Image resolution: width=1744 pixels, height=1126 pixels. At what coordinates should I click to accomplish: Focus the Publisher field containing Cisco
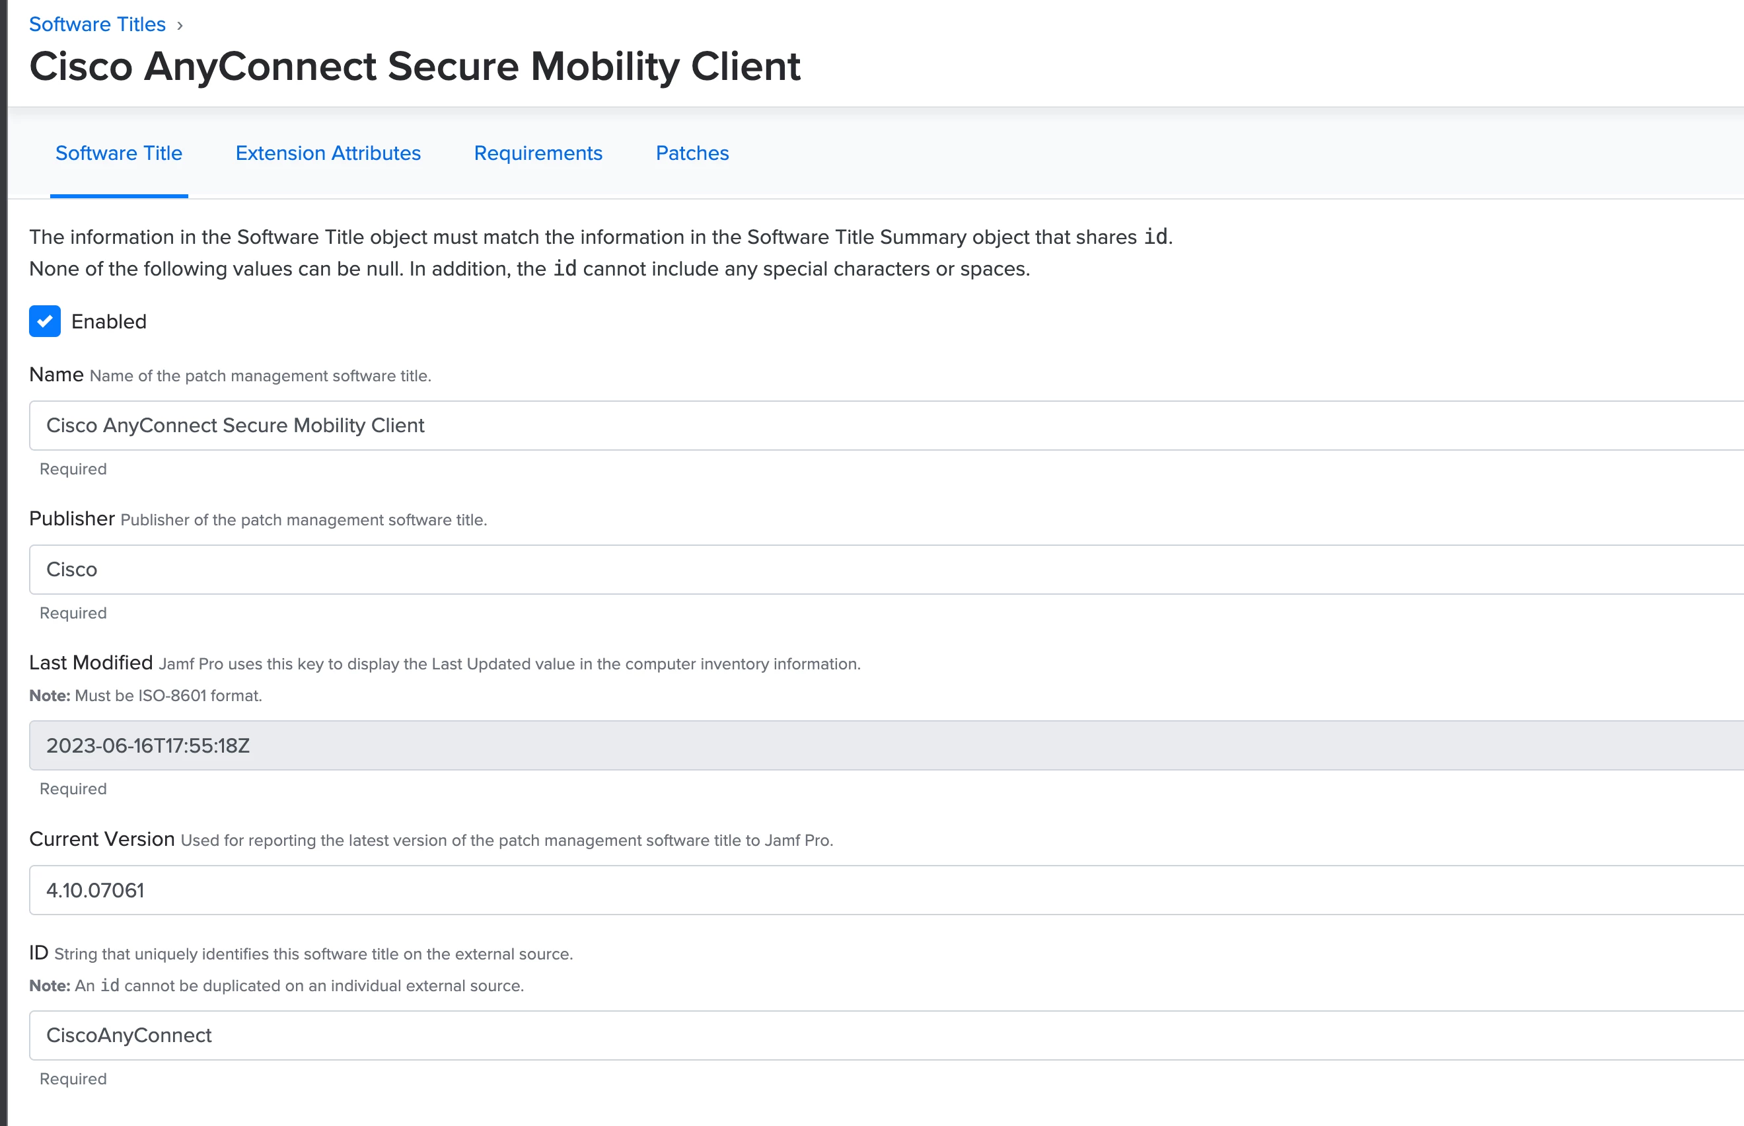click(886, 570)
